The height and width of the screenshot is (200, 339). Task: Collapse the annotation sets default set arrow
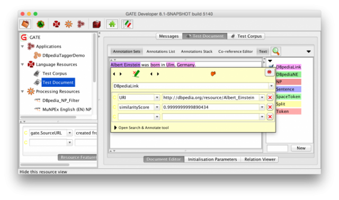pyautogui.click(x=270, y=61)
